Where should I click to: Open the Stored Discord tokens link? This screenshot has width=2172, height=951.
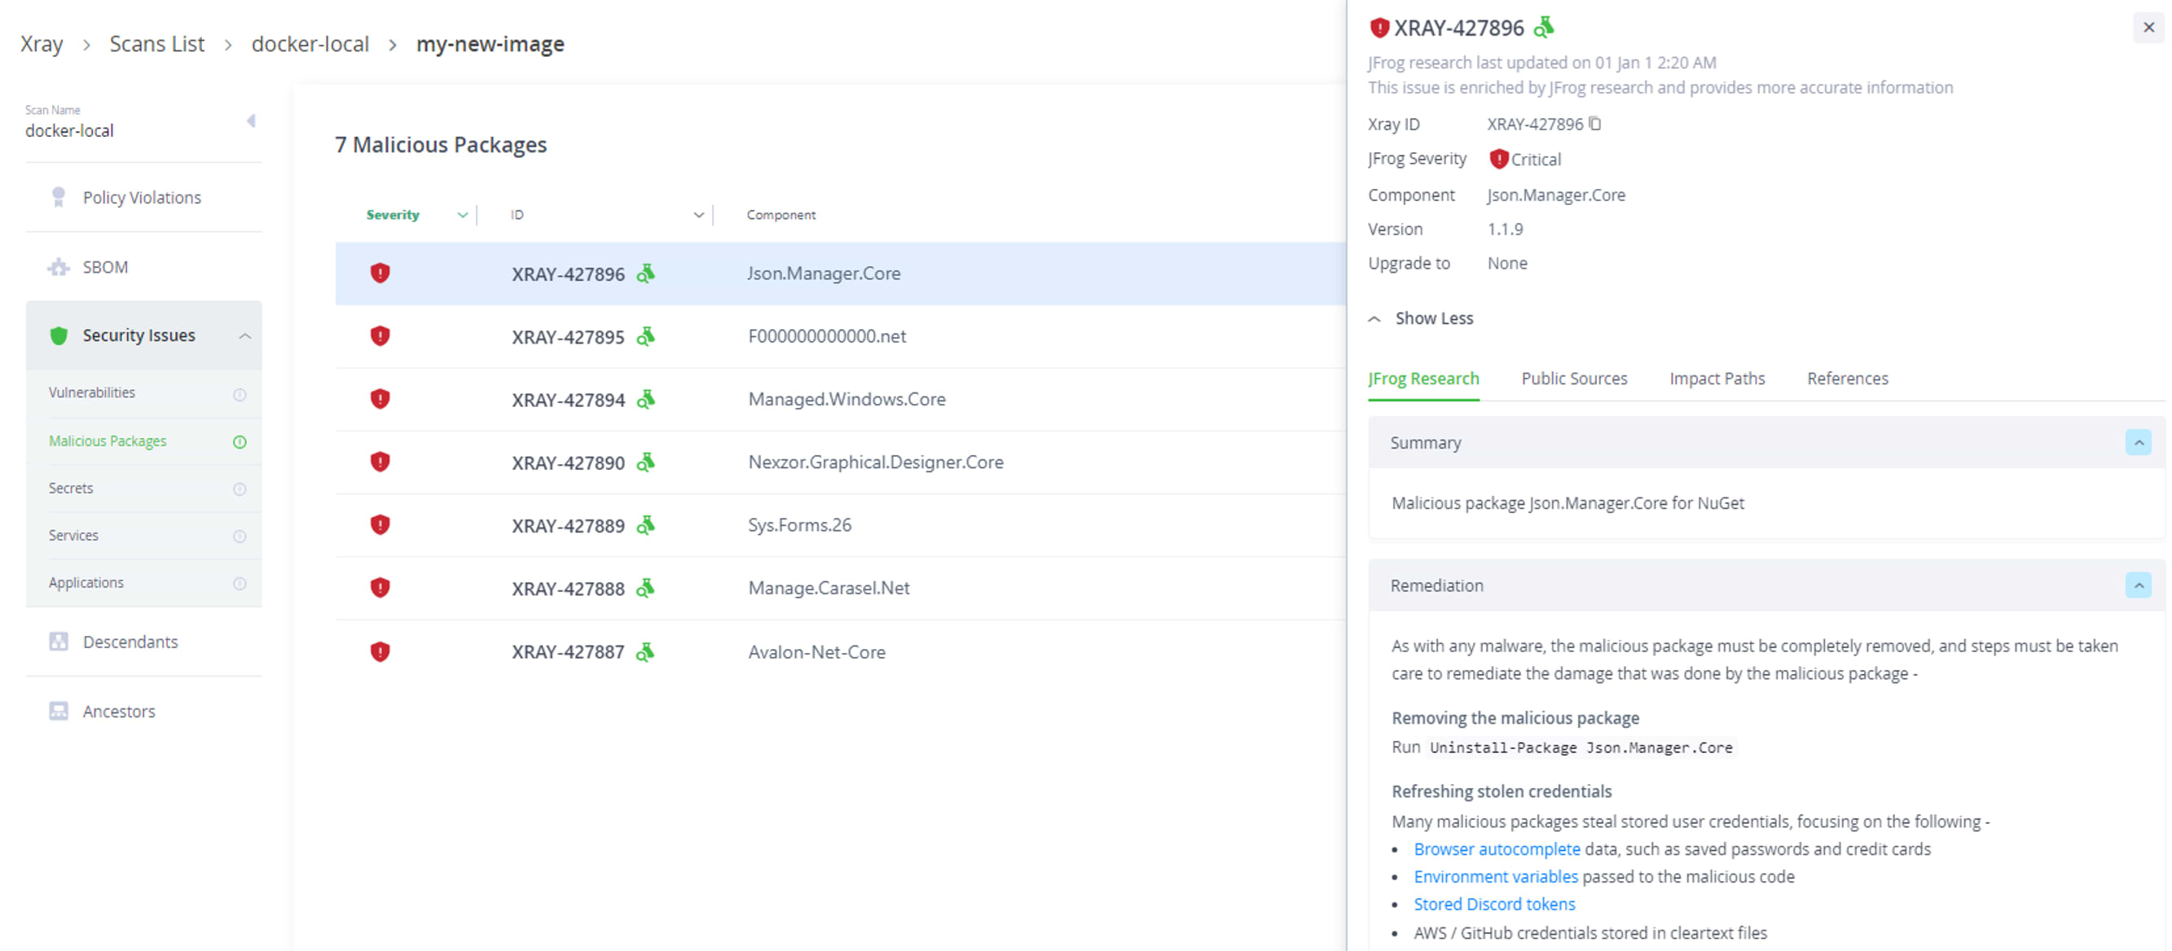1494,904
